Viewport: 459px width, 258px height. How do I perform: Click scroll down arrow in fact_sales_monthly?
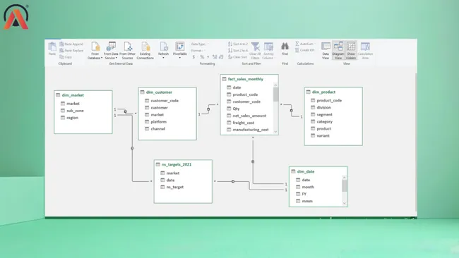(275, 132)
